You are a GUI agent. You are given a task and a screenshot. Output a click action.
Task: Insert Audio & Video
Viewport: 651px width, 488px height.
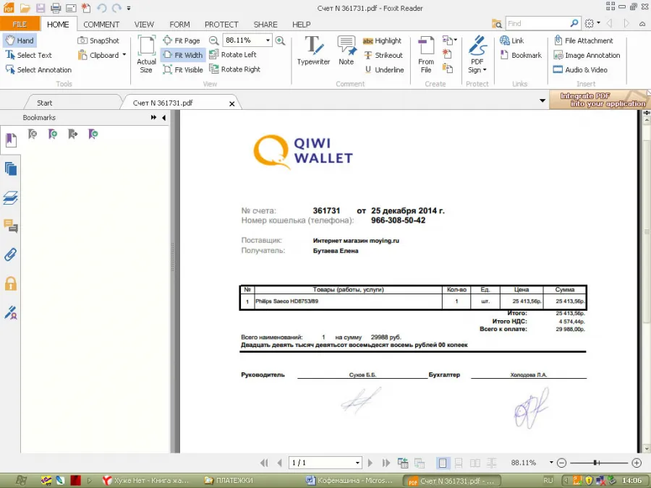[580, 69]
